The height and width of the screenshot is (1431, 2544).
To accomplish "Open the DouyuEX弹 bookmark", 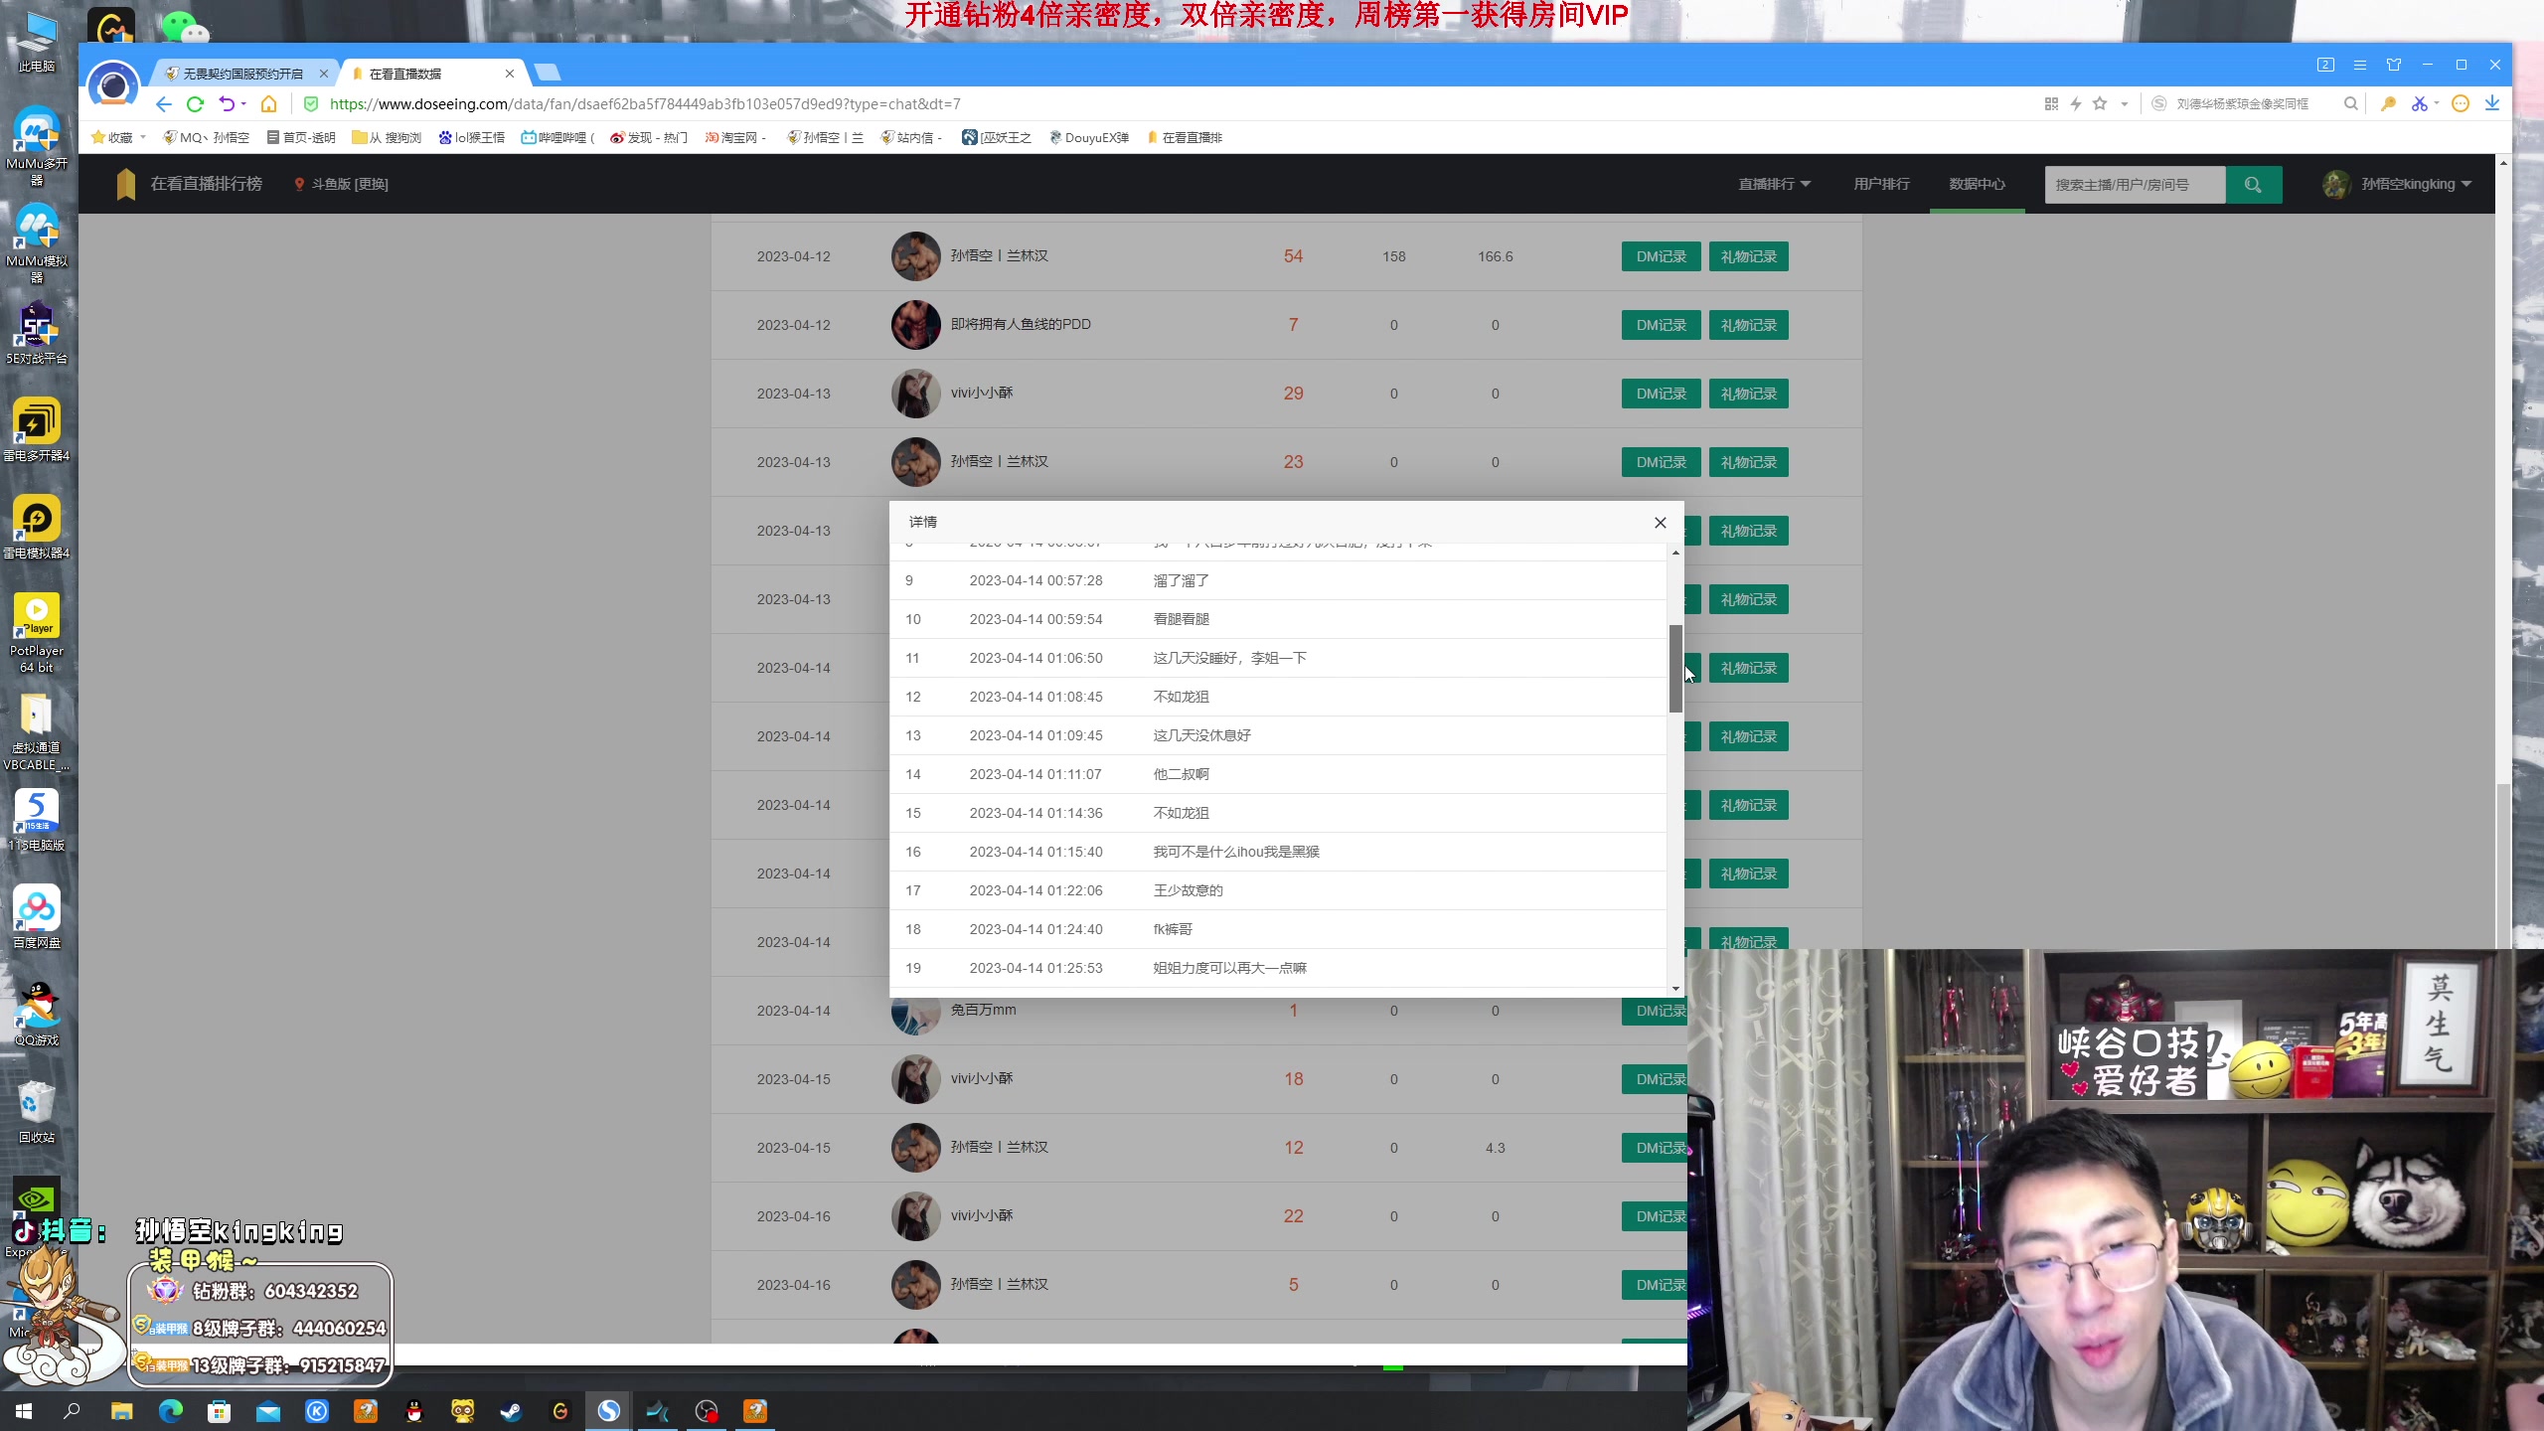I will click(1089, 138).
